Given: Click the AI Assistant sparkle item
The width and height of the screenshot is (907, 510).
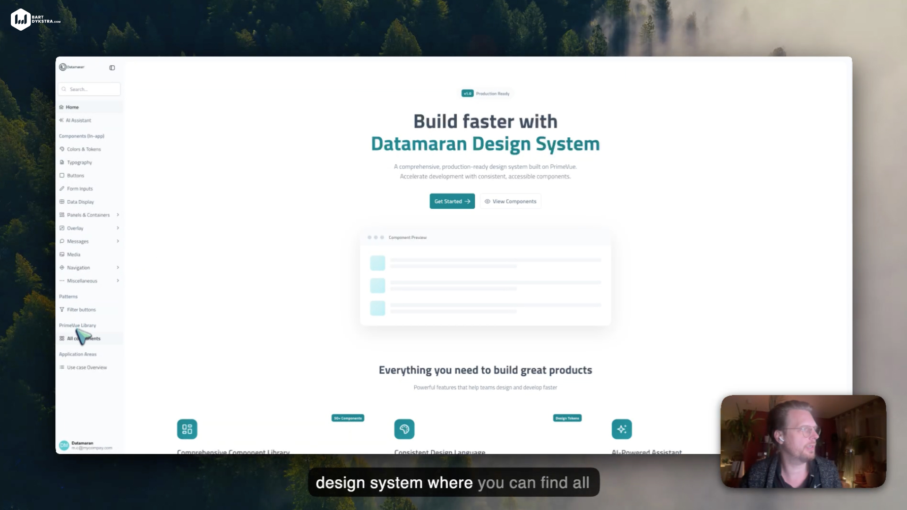Looking at the screenshot, I should (78, 120).
